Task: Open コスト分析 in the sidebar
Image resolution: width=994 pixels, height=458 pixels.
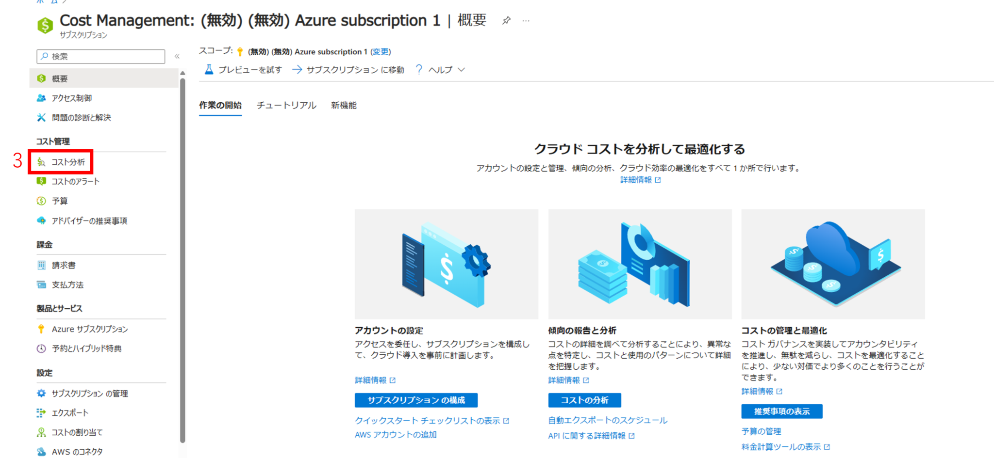Action: pos(67,162)
